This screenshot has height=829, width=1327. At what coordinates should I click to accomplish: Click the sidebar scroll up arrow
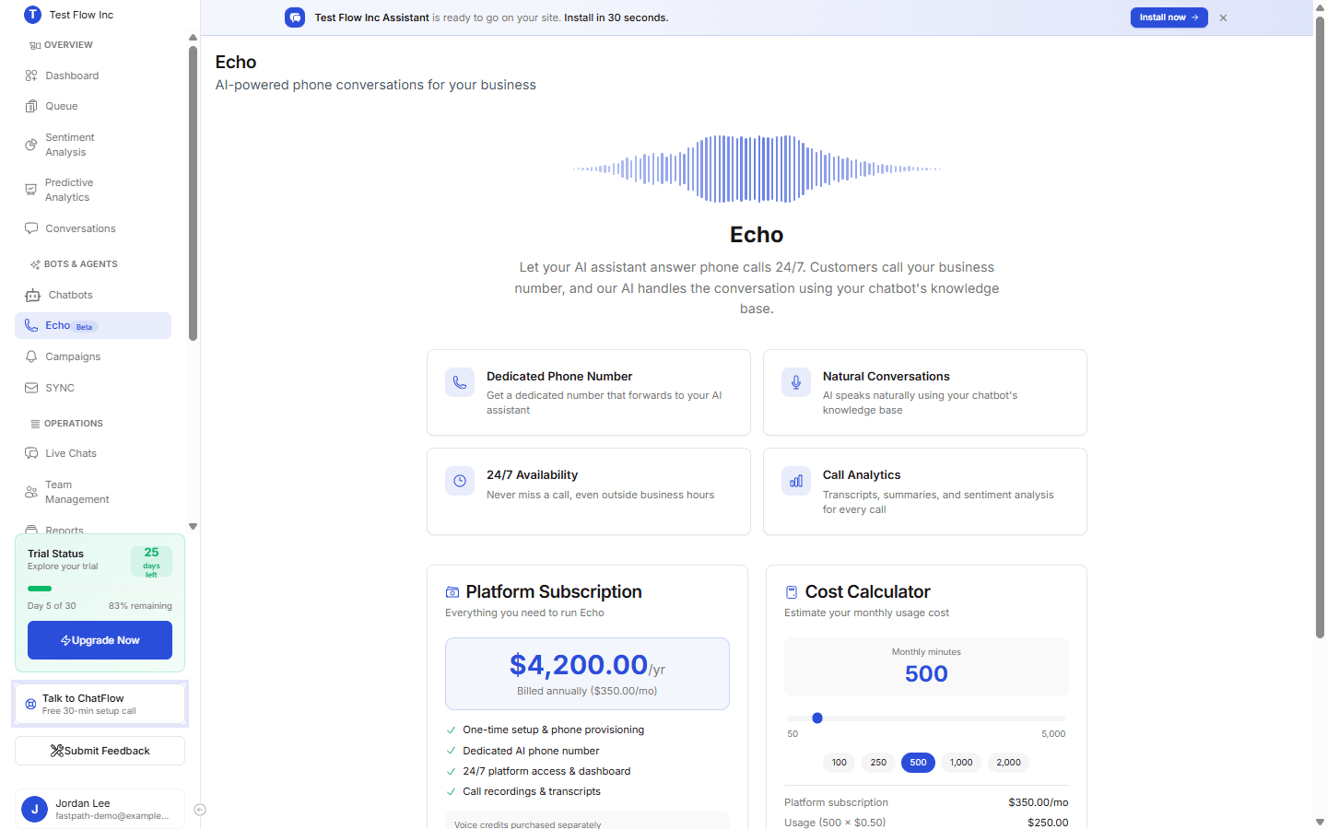(193, 38)
